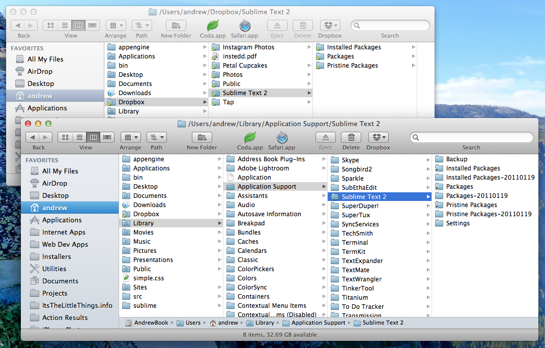Open the Path dropdown in front window
Screen dimensions: 545x348
156,138
